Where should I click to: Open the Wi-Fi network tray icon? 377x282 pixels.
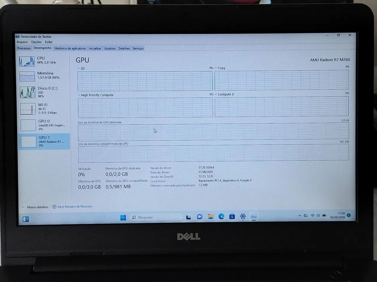click(312, 216)
